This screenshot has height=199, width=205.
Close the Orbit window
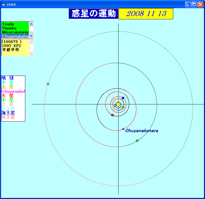point(200,5)
